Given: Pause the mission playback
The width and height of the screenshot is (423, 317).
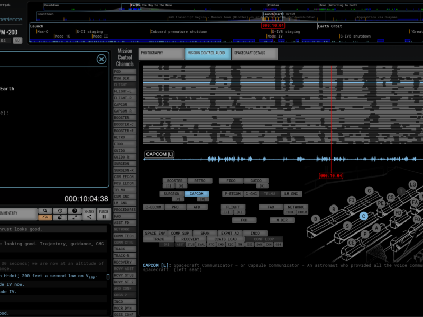Looking at the screenshot, I should click(104, 213).
